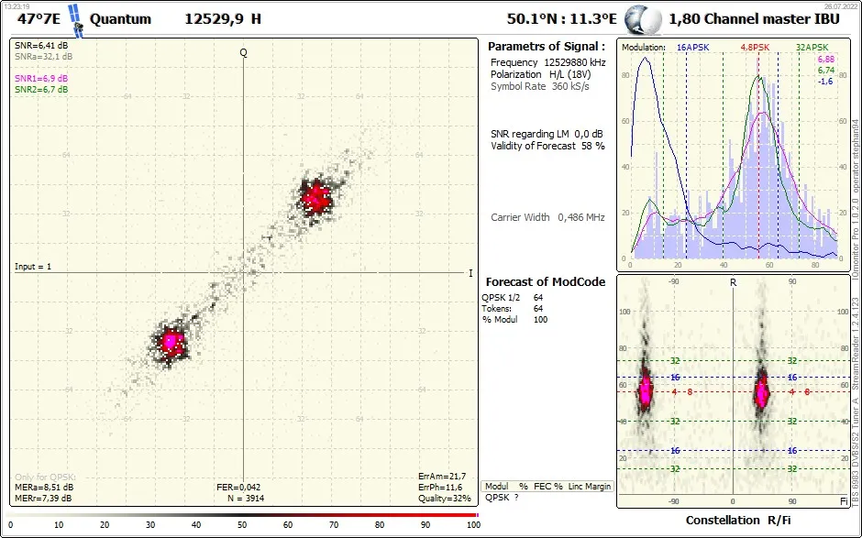Viewport: 862px width, 538px height.
Task: Click the lower-left red constellation cluster
Action: (x=170, y=341)
